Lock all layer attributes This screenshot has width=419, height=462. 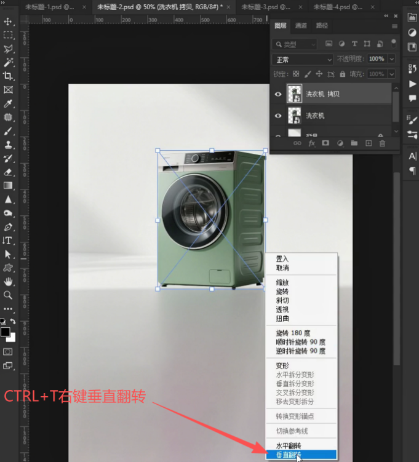pos(342,74)
